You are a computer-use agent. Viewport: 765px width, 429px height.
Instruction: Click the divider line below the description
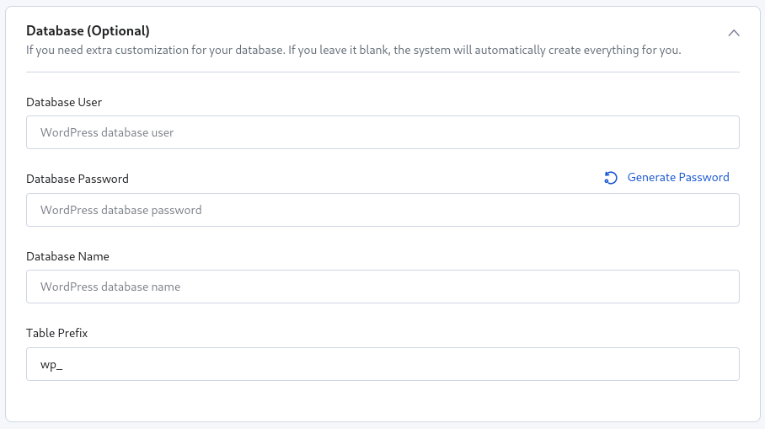[x=382, y=72]
